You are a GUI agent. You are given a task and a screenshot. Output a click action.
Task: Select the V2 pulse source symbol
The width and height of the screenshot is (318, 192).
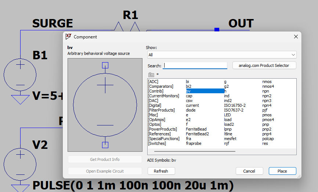point(20,163)
